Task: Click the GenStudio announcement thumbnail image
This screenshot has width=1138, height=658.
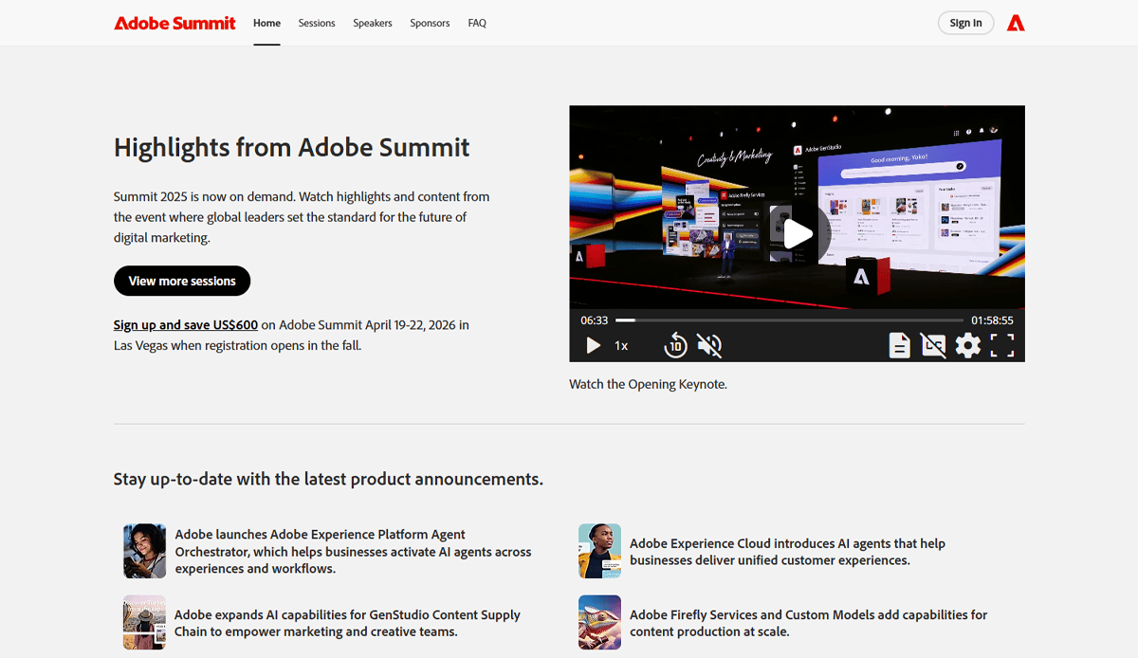Action: 143,622
